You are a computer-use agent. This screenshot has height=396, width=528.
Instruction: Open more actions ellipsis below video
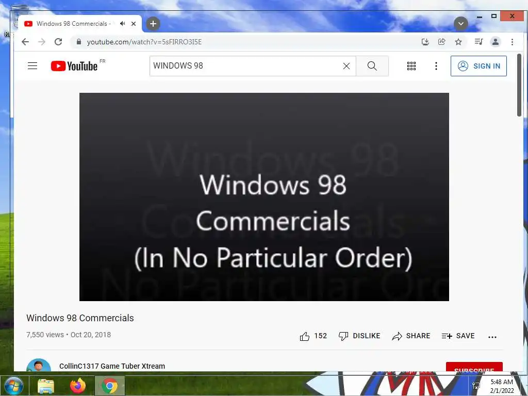(x=492, y=337)
